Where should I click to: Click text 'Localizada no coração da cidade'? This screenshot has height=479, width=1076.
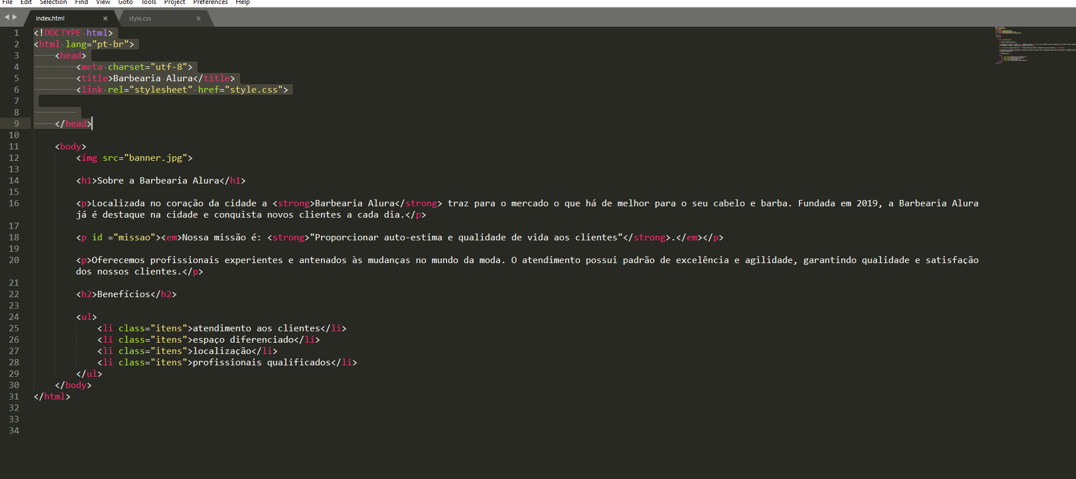coord(174,203)
